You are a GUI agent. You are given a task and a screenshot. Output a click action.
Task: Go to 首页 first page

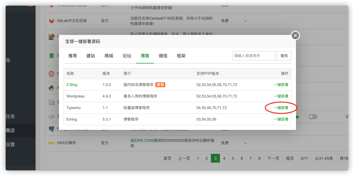pos(167,158)
